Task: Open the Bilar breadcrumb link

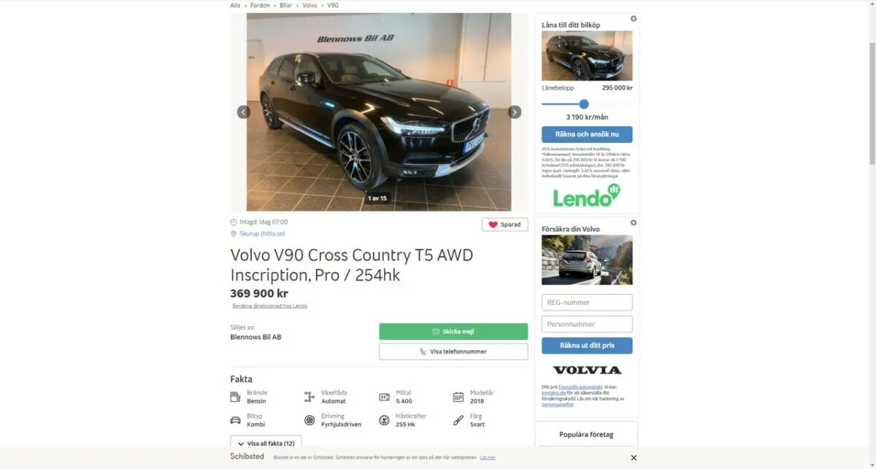Action: pyautogui.click(x=285, y=5)
